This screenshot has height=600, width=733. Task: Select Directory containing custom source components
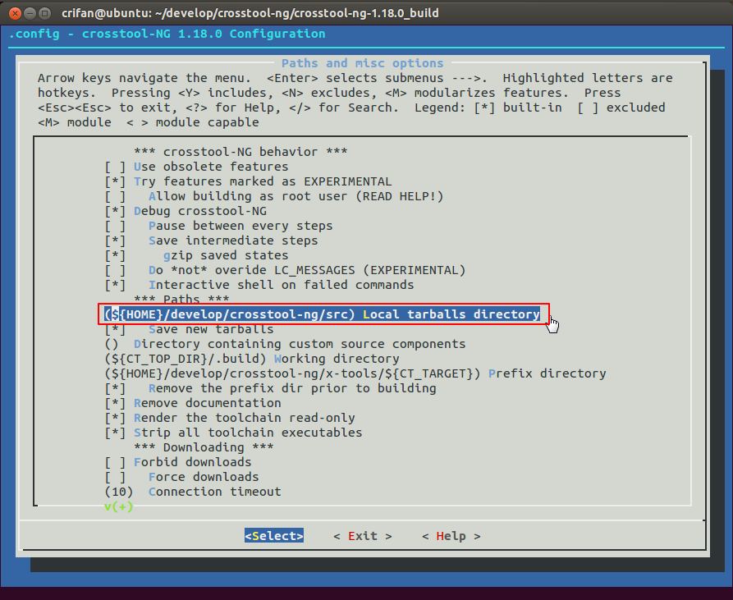[285, 344]
